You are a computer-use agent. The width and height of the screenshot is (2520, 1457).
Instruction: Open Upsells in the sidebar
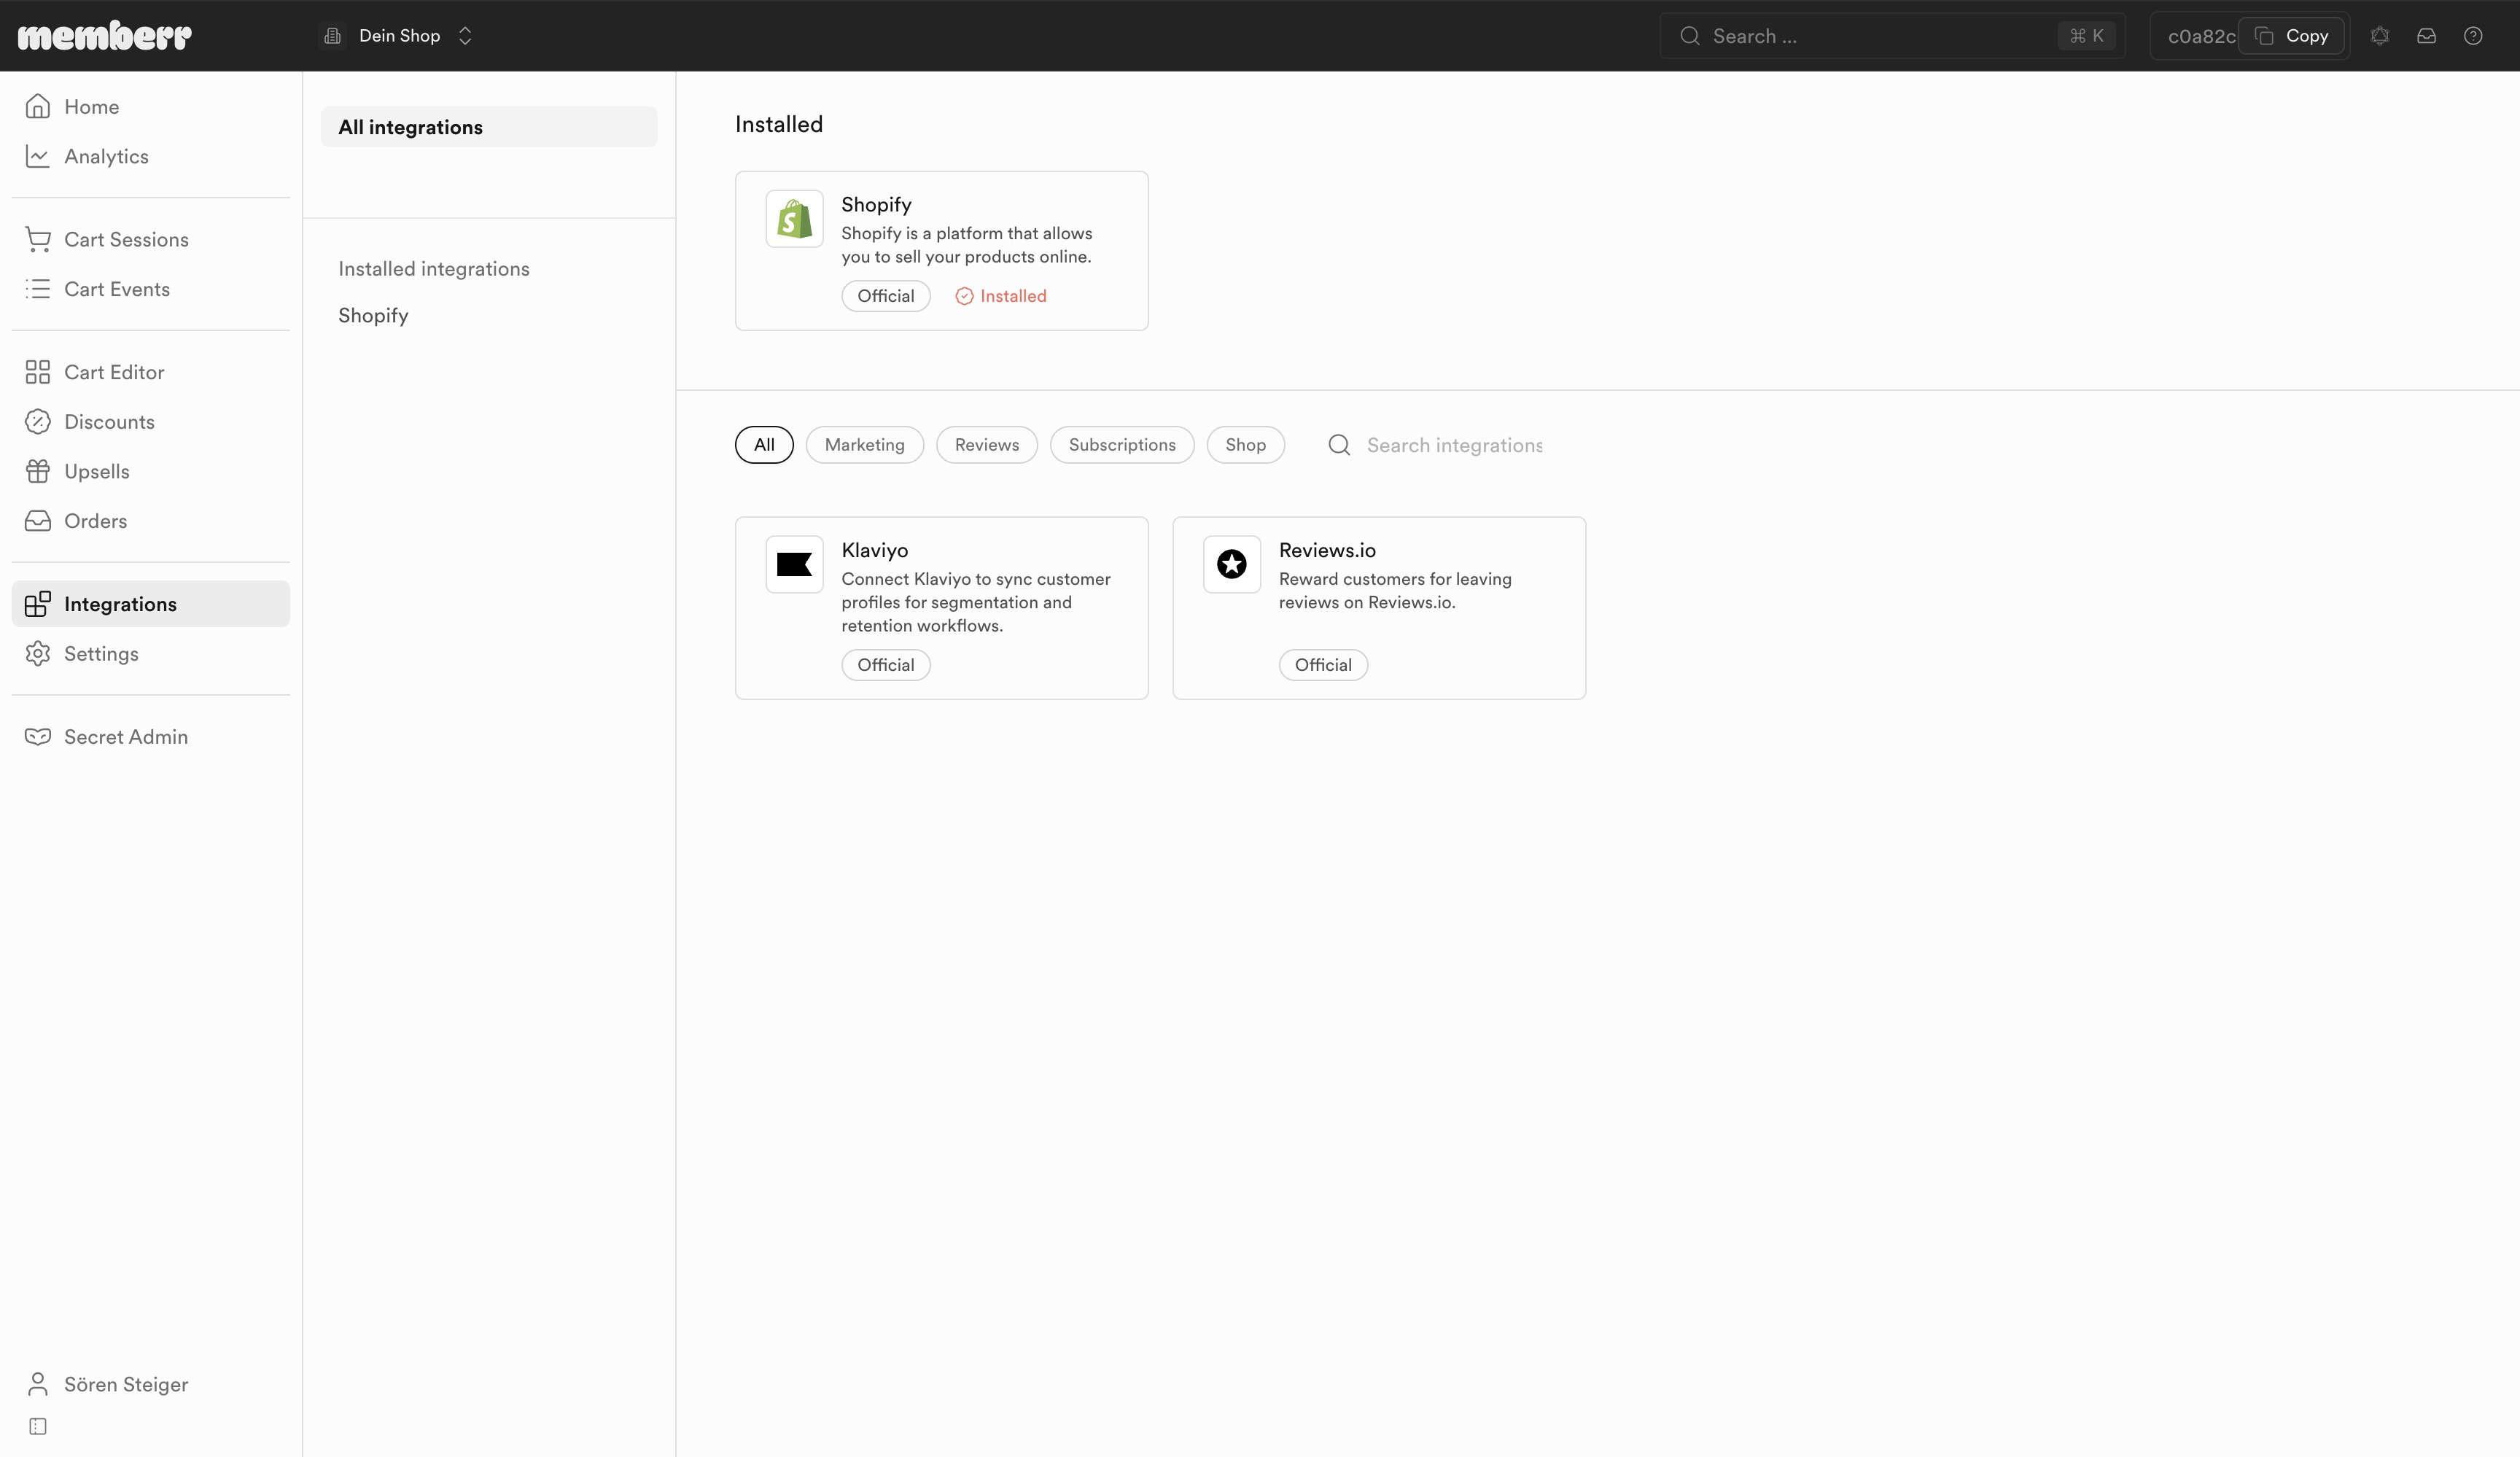[x=151, y=471]
